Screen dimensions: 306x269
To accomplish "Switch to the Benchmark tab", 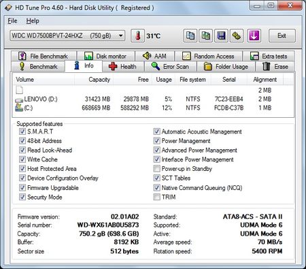I will click(x=38, y=67).
